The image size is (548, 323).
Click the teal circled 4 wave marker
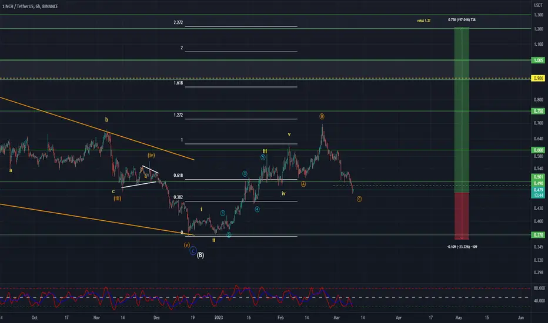[x=257, y=209]
